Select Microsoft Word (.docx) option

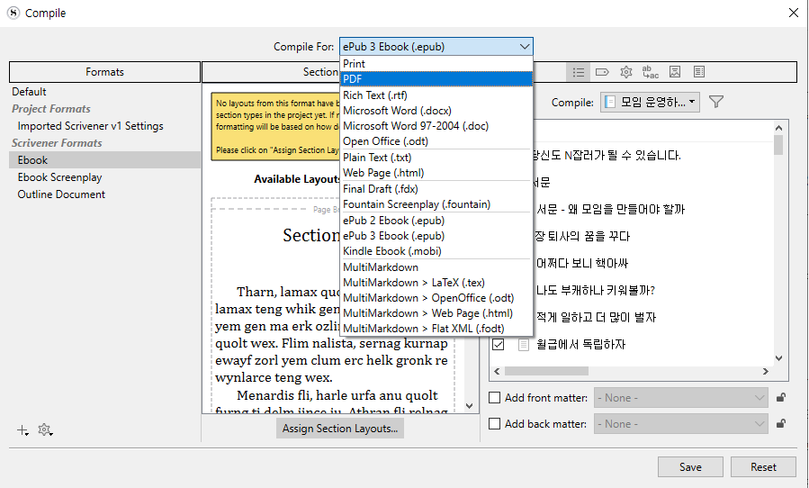pos(436,111)
